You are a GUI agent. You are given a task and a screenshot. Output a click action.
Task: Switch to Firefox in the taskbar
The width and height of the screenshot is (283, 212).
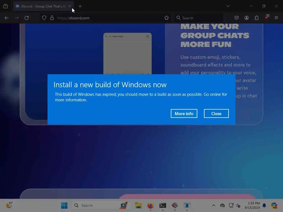151,205
